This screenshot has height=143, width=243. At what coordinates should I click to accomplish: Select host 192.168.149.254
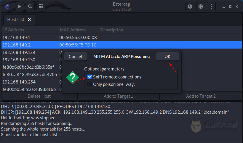coord(19,82)
